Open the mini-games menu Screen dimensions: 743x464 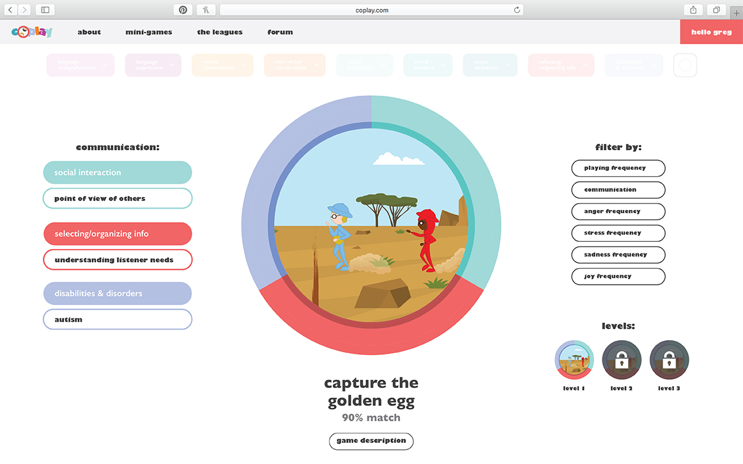click(x=149, y=32)
